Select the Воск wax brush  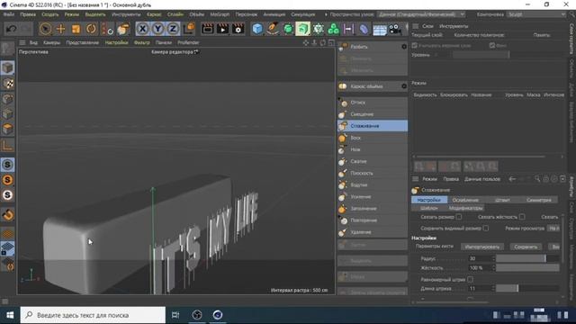(x=372, y=138)
